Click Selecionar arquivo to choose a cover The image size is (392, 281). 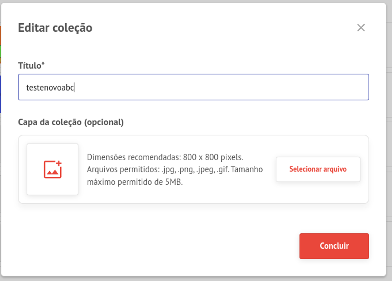[318, 169]
